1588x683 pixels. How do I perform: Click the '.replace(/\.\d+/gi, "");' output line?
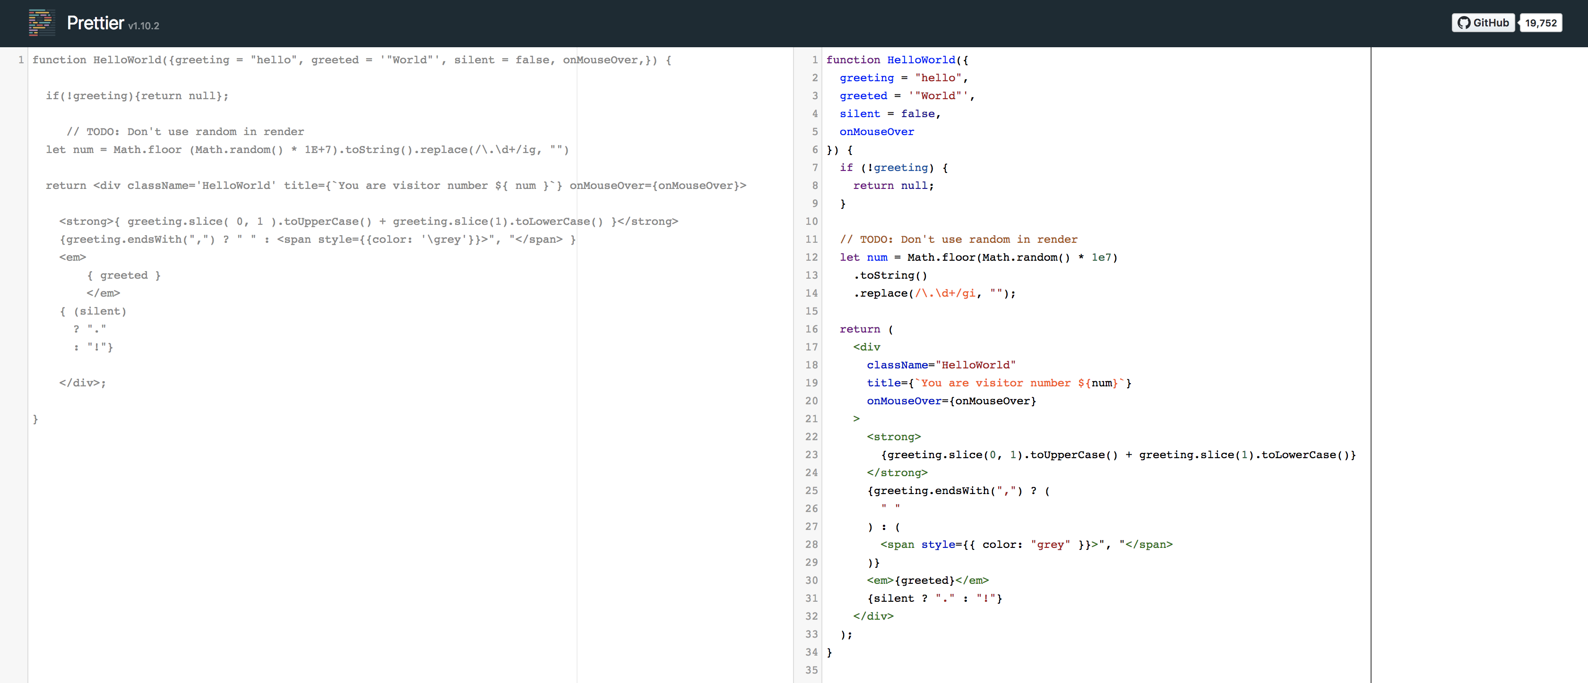tap(934, 293)
